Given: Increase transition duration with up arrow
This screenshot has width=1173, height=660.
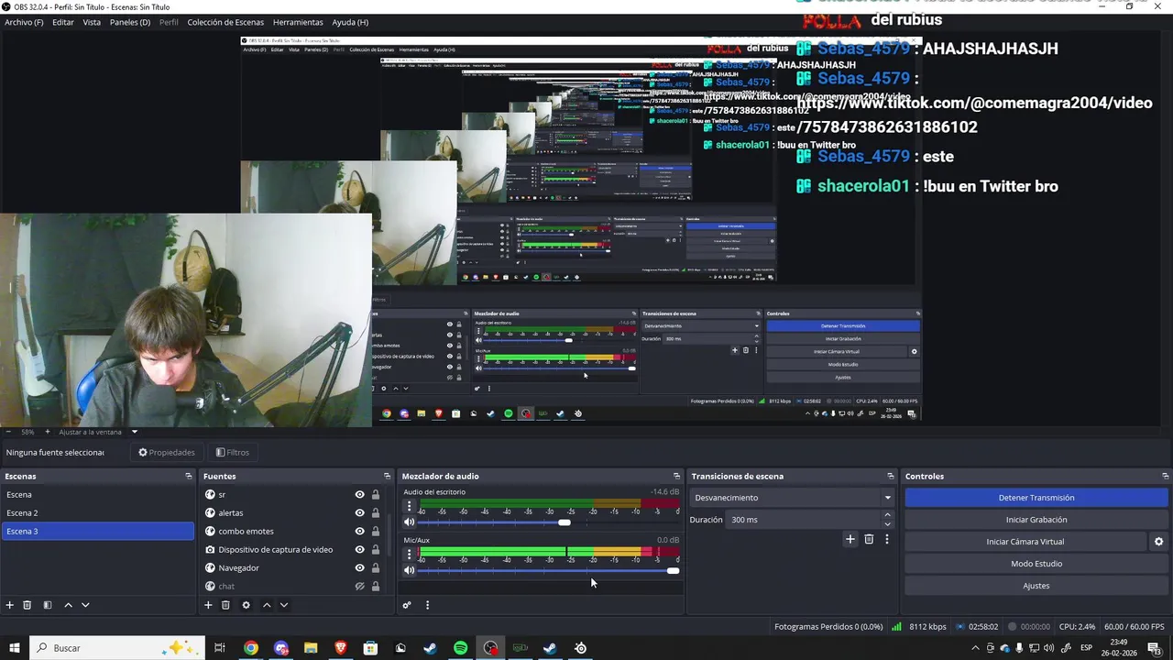Looking at the screenshot, I should click(887, 516).
